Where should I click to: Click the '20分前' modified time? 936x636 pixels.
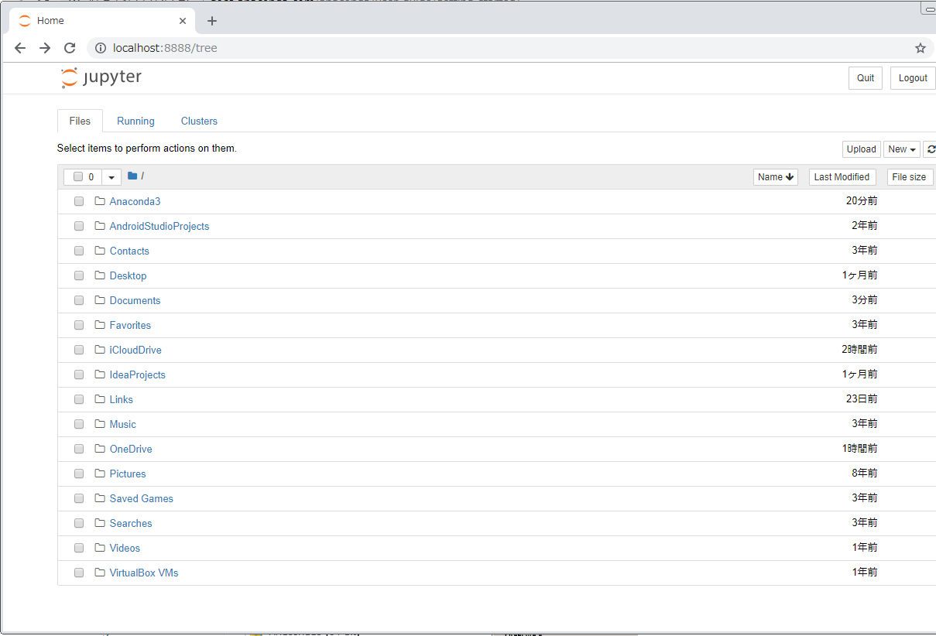coord(862,201)
